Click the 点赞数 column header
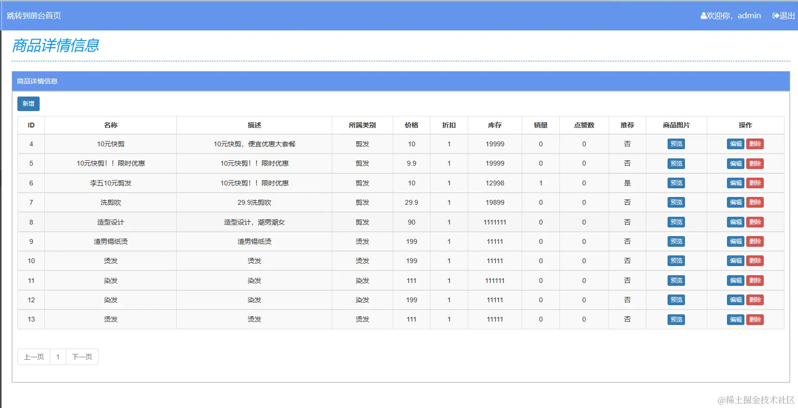This screenshot has width=798, height=408. [584, 125]
